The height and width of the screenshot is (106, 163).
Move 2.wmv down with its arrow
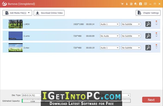156,36
